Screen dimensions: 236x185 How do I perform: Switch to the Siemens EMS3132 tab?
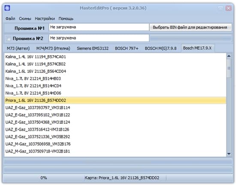[93, 48]
